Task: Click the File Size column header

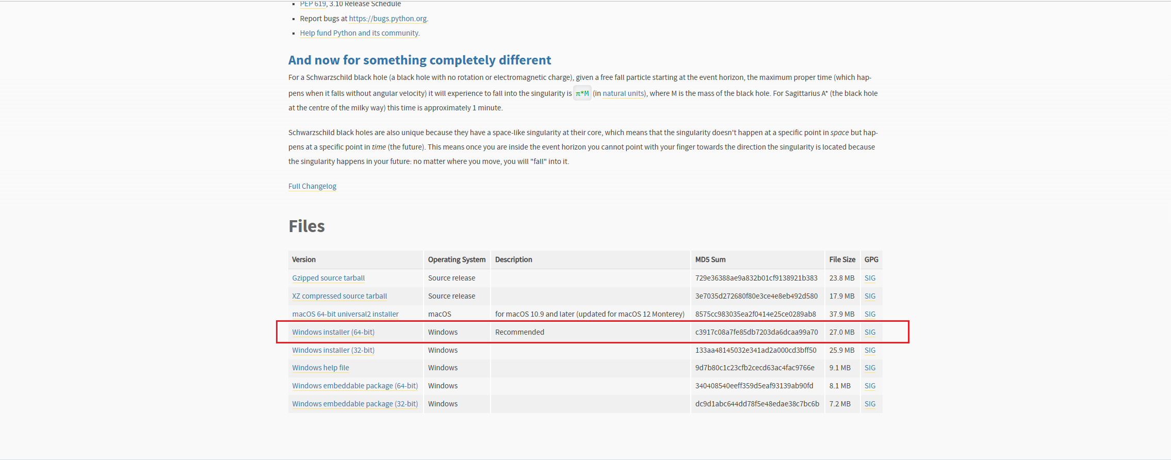Action: click(842, 260)
